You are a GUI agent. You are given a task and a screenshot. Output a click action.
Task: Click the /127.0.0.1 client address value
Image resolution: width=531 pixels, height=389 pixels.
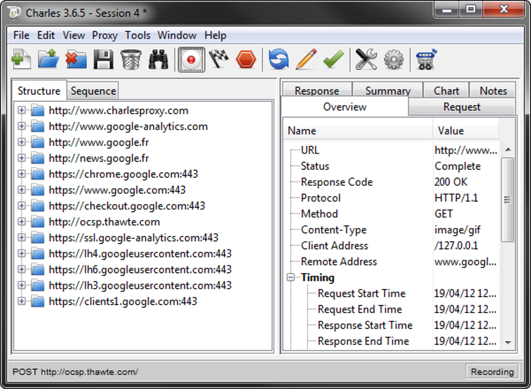[456, 245]
